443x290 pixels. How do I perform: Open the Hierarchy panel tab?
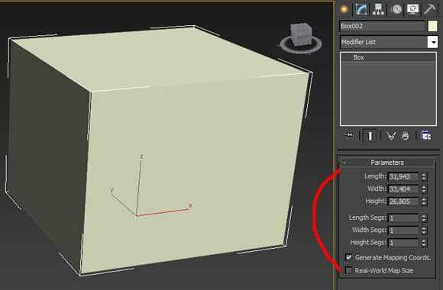click(x=379, y=9)
